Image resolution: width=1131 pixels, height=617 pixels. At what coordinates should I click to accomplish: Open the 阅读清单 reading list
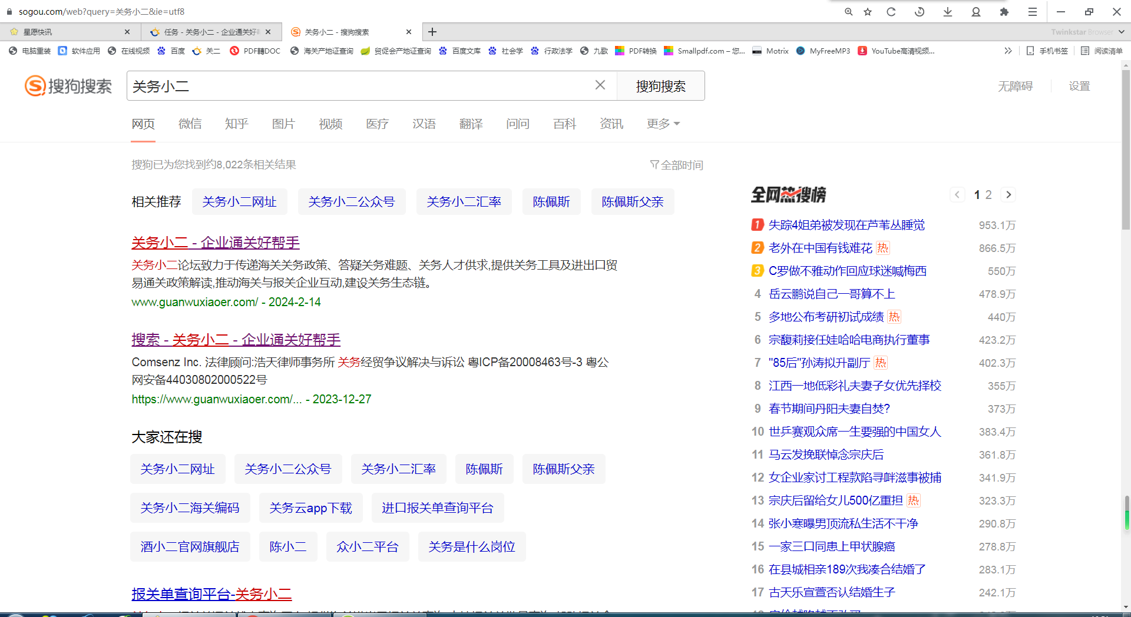(1102, 51)
